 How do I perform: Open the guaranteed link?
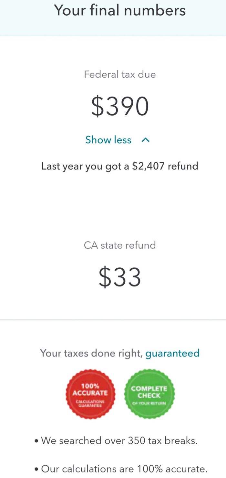click(x=172, y=353)
